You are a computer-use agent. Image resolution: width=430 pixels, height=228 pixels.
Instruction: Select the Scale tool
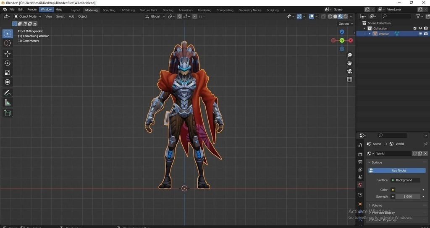(x=8, y=73)
